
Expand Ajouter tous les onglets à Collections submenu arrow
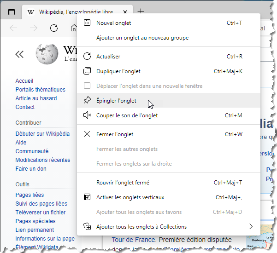[x=251, y=226]
